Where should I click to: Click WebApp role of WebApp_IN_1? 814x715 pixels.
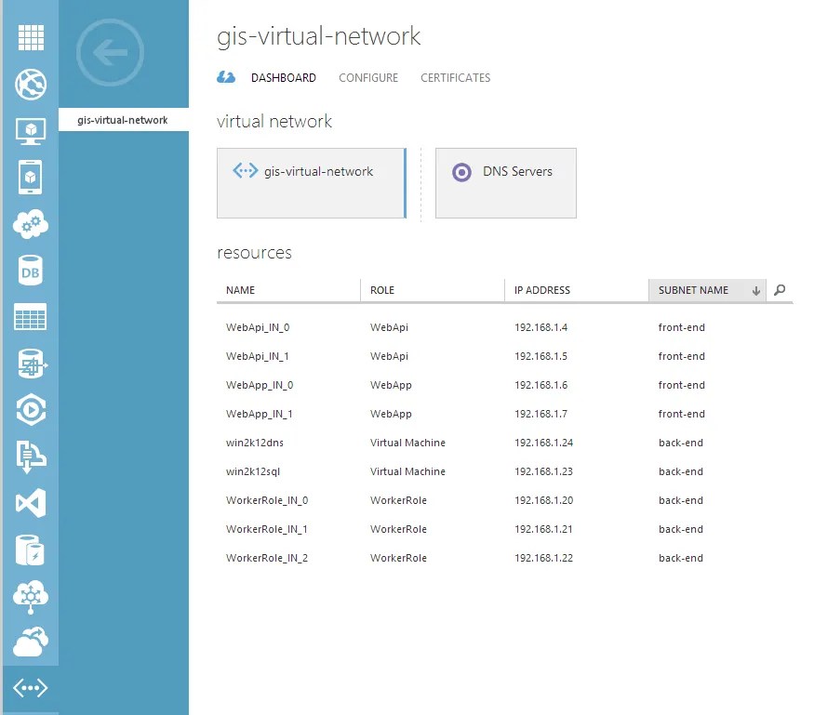click(391, 414)
